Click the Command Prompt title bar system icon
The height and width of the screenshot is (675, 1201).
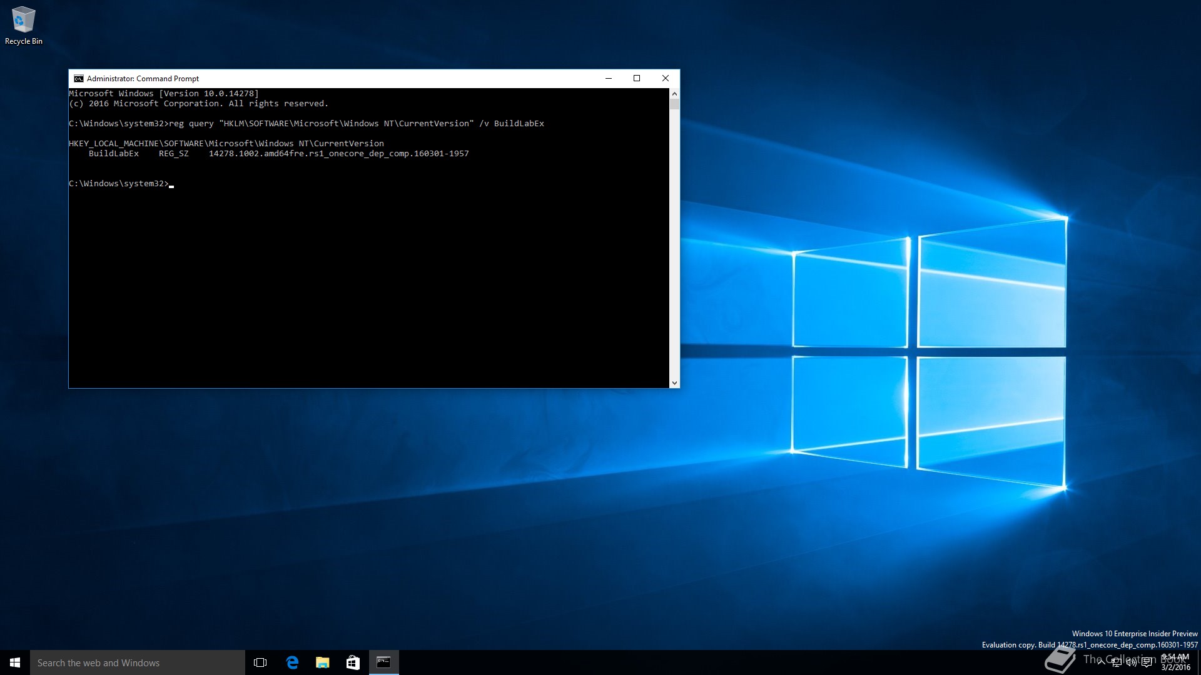pyautogui.click(x=79, y=79)
